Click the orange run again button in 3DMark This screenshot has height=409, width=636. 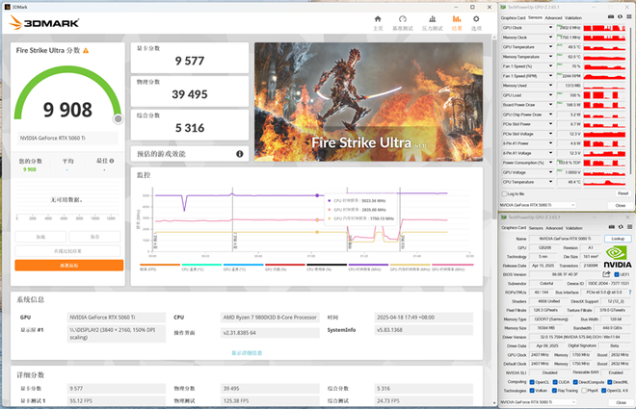click(68, 265)
